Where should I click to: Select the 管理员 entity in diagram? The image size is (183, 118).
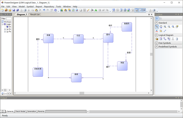coord(127,27)
